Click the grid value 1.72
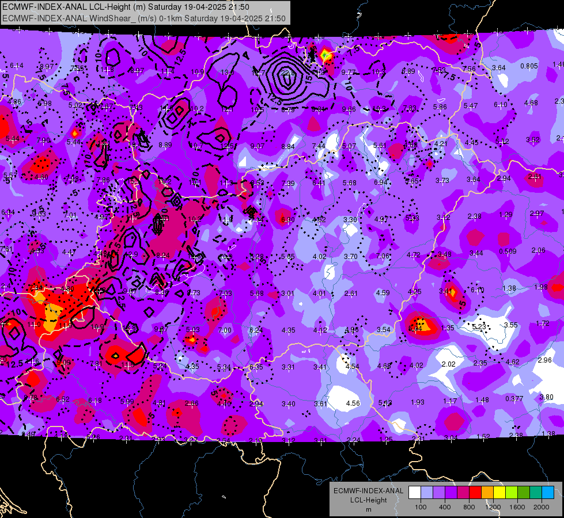The width and height of the screenshot is (564, 518). click(x=543, y=323)
